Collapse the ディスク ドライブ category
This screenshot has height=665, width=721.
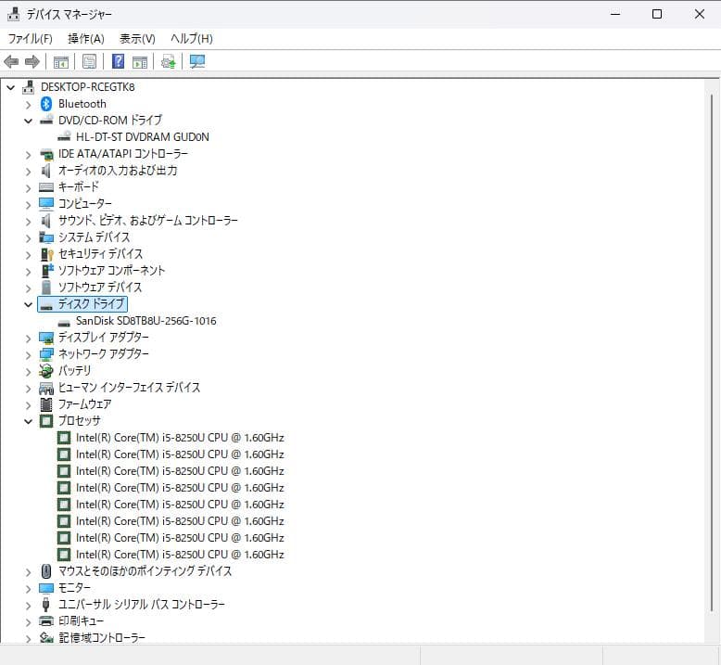(28, 304)
